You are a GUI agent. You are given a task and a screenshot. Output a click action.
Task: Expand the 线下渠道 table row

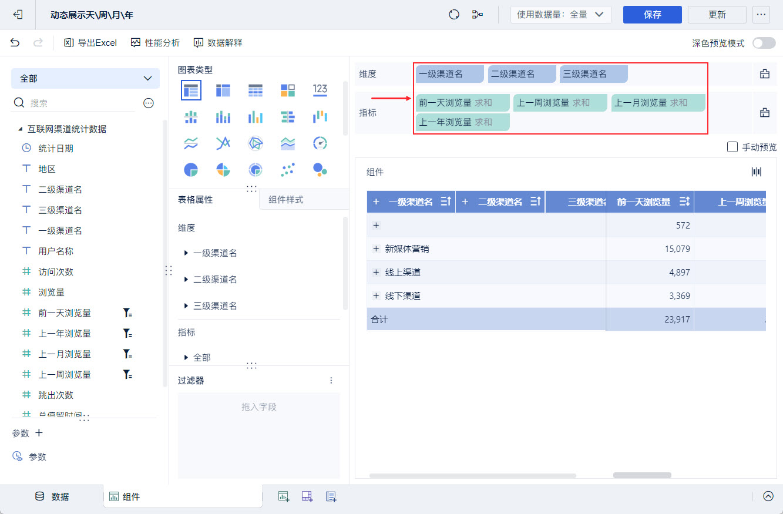tap(376, 295)
